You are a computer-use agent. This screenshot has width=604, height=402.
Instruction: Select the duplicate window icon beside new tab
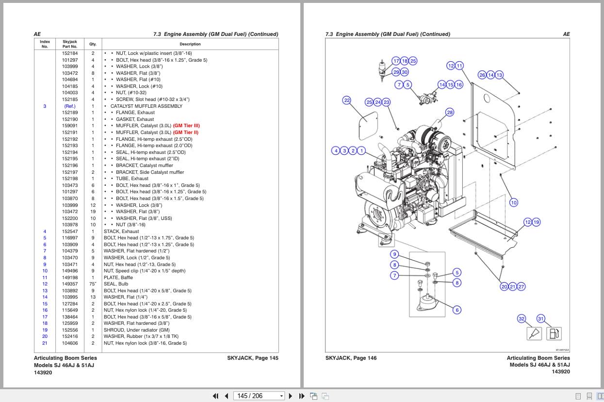324,396
